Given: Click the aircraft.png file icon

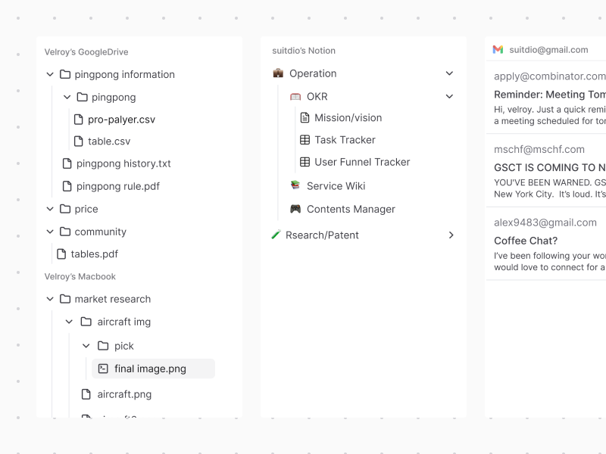Looking at the screenshot, I should click(x=86, y=394).
